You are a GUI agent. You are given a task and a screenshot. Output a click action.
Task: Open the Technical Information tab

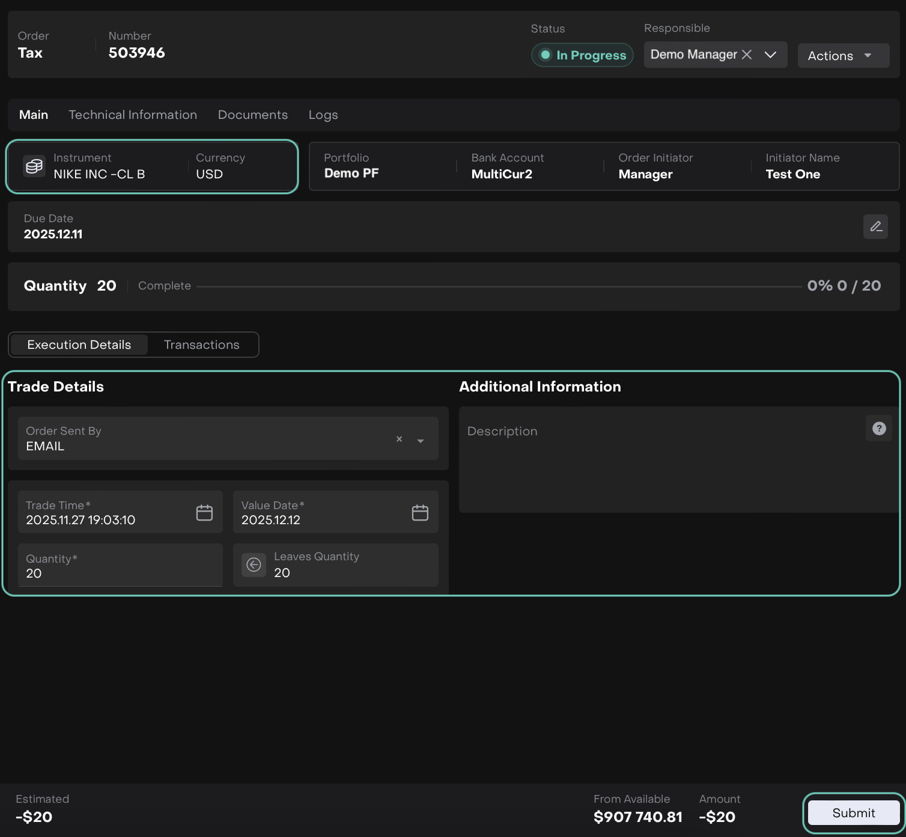(x=133, y=115)
